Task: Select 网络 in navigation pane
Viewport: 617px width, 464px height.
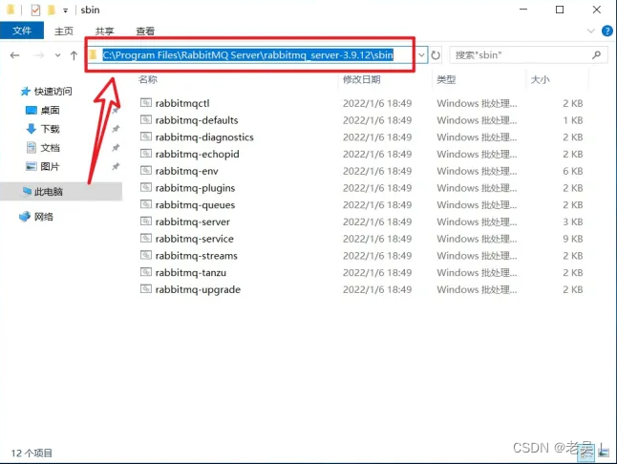Action: tap(36, 217)
